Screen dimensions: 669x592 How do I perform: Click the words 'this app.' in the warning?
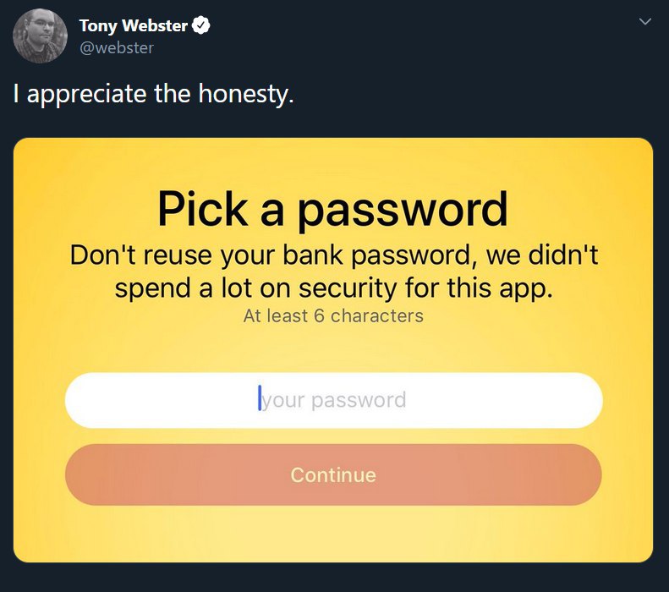[x=500, y=288]
